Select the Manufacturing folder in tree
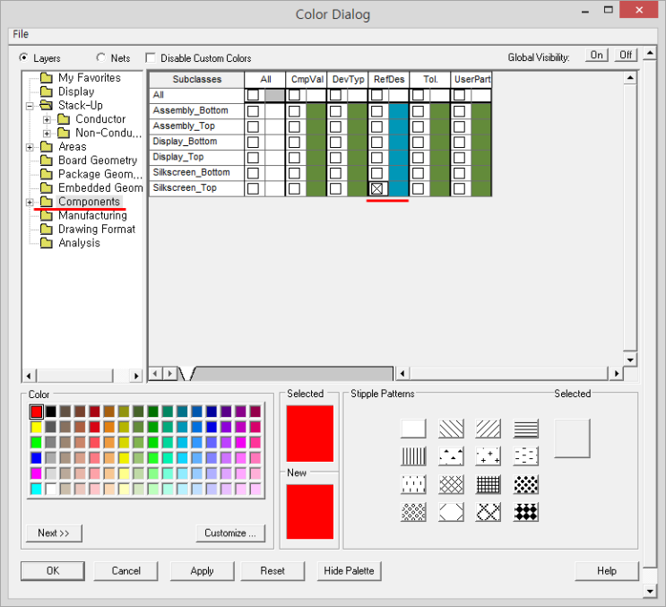Screen dimensions: 666x607 (92, 215)
